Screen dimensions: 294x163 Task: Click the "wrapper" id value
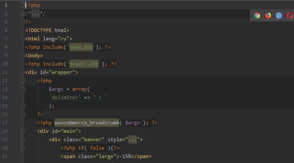coord(62,72)
